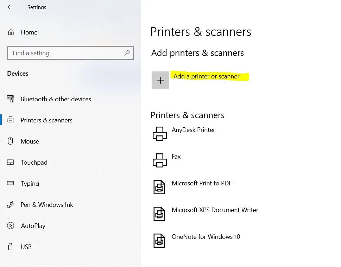Image resolution: width=341 pixels, height=267 pixels.
Task: Open AutoPlay settings page
Action: [x=33, y=226]
